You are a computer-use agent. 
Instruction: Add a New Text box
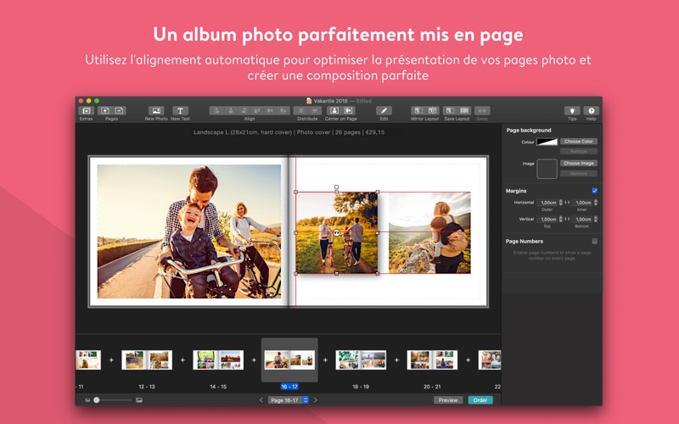pyautogui.click(x=180, y=111)
